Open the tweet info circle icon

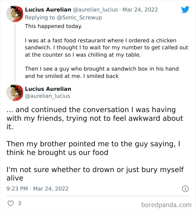[185, 189]
